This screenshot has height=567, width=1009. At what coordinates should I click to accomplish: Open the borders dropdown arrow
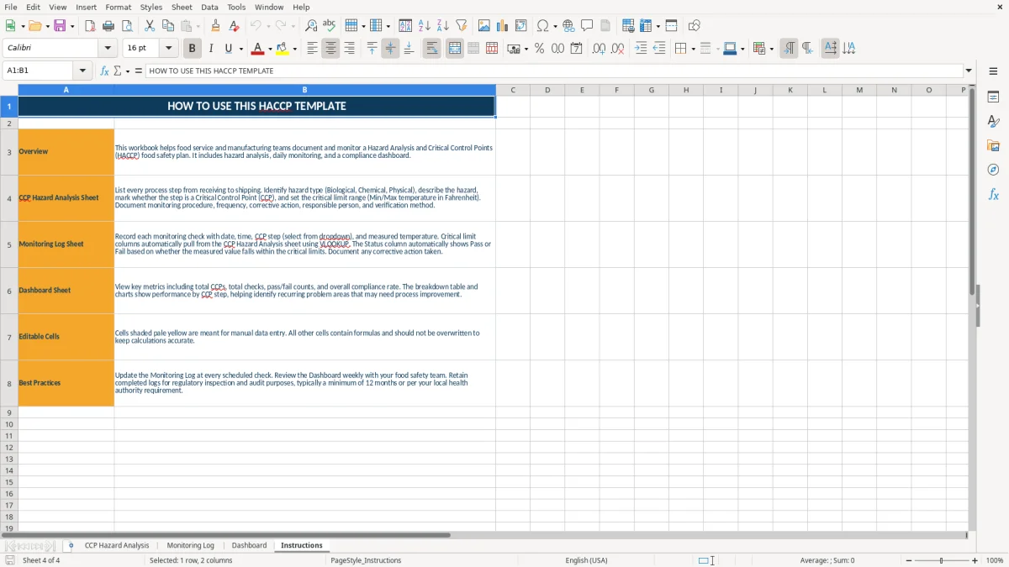click(692, 49)
